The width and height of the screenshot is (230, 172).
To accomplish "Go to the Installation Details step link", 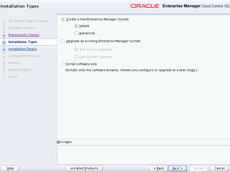I will coord(23,49).
